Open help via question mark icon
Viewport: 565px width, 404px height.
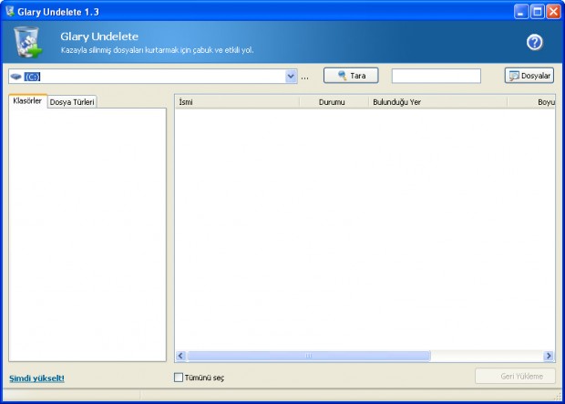click(x=535, y=43)
